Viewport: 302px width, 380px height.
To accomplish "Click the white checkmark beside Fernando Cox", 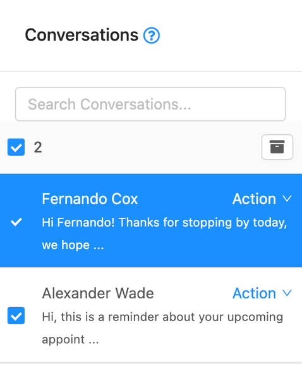I will point(16,222).
